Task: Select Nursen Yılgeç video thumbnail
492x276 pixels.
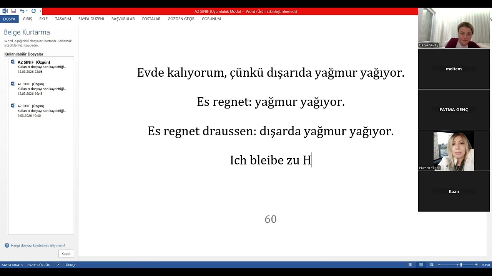Action: coord(454,151)
